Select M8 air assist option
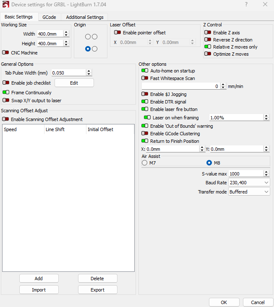 [x=209, y=163]
